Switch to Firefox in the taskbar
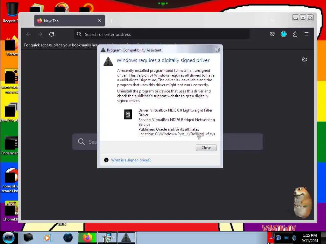 87,238
